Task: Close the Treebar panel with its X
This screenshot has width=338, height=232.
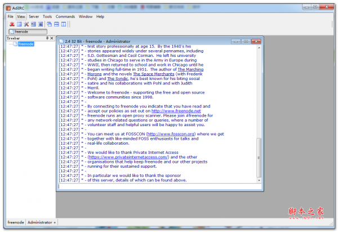Action: tap(52, 38)
